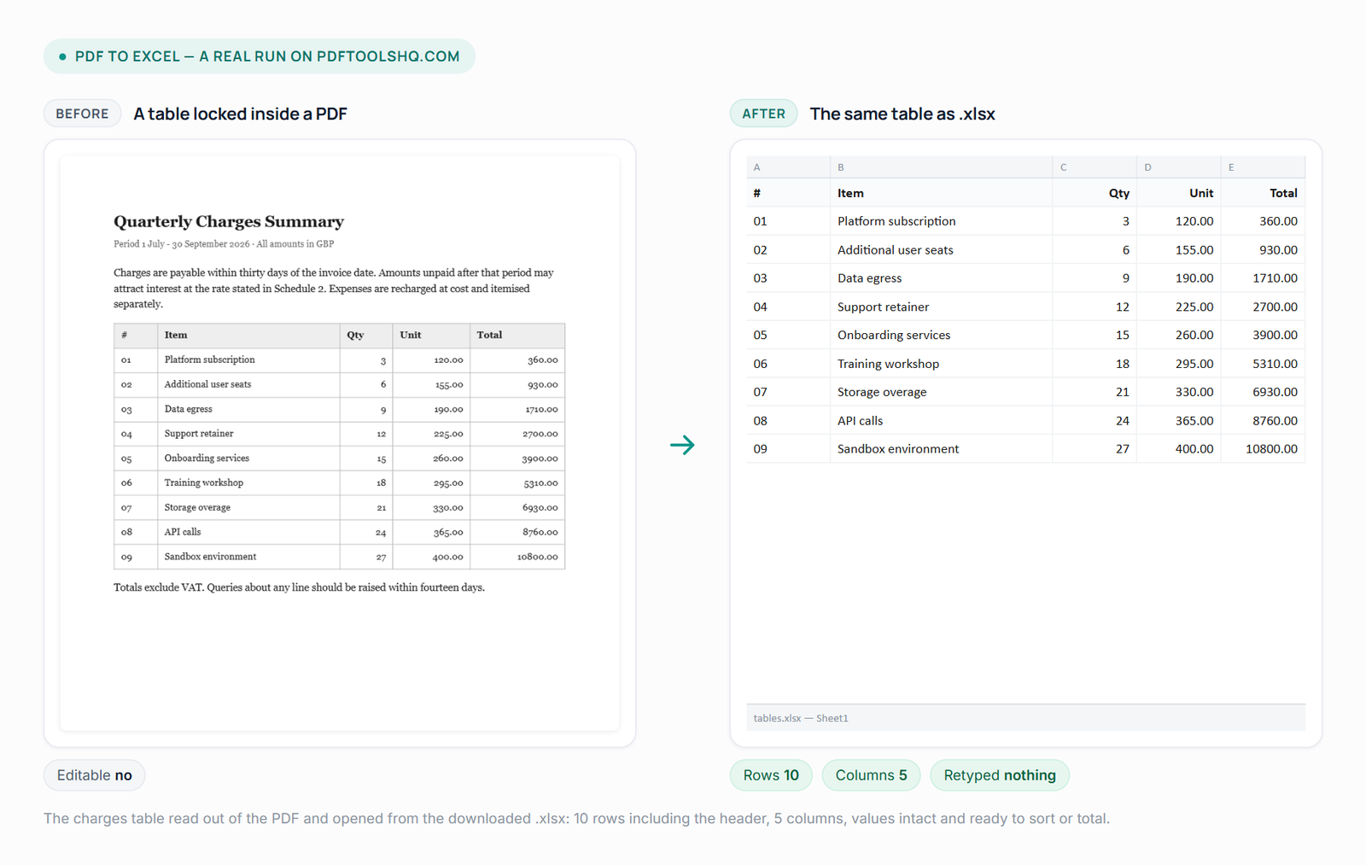The width and height of the screenshot is (1366, 865).
Task: Click the 'Unit' header cell in the xlsx table
Action: click(1178, 193)
